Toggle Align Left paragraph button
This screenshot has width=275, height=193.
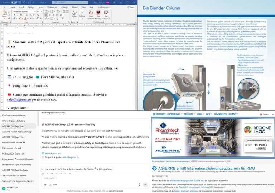[46, 15]
